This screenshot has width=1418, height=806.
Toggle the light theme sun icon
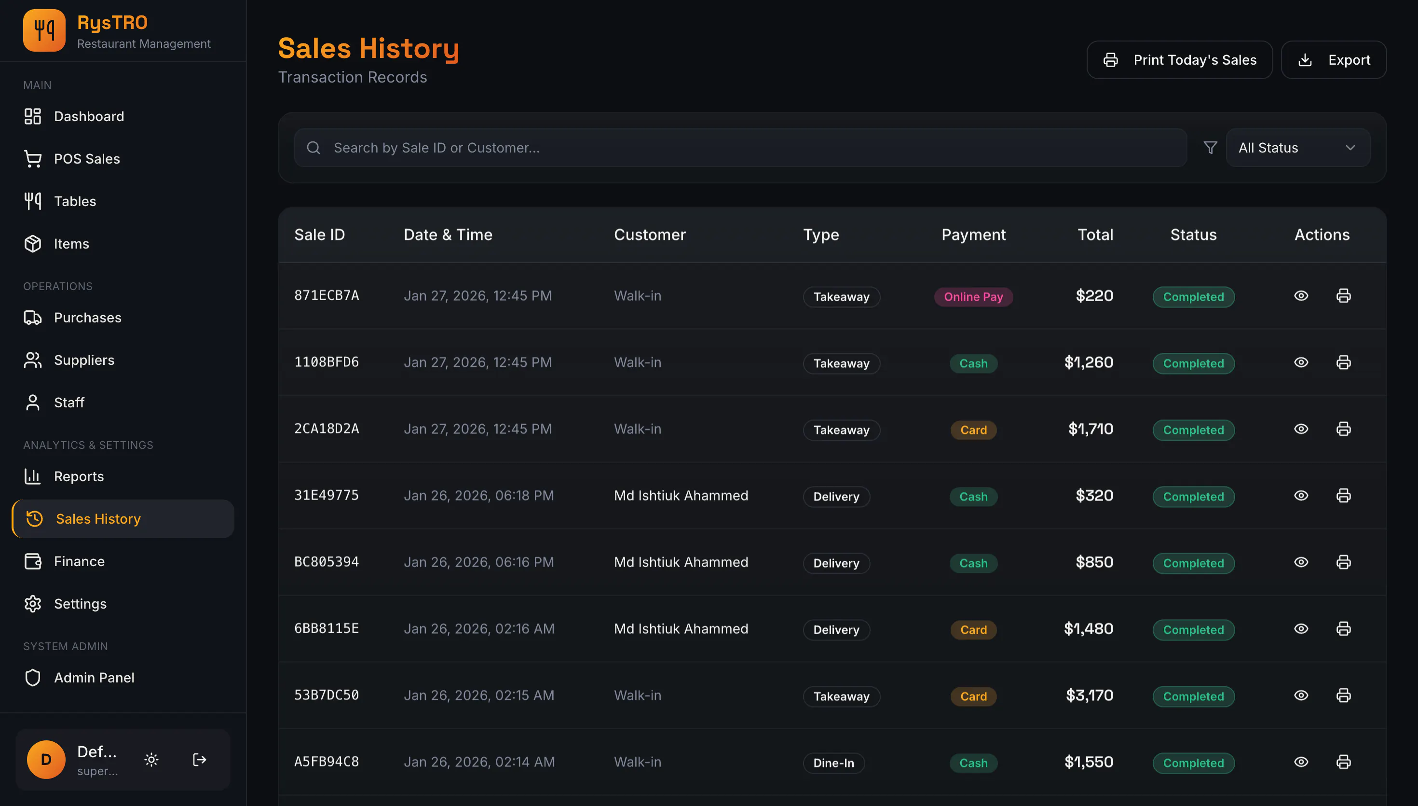(x=151, y=760)
